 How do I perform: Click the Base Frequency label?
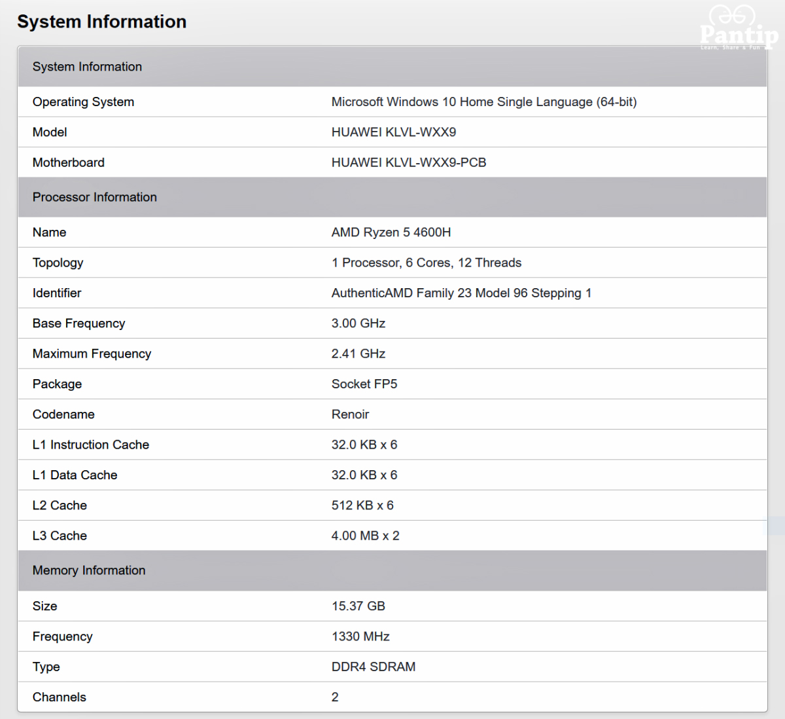78,323
